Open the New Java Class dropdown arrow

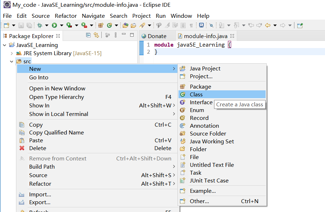117,25
